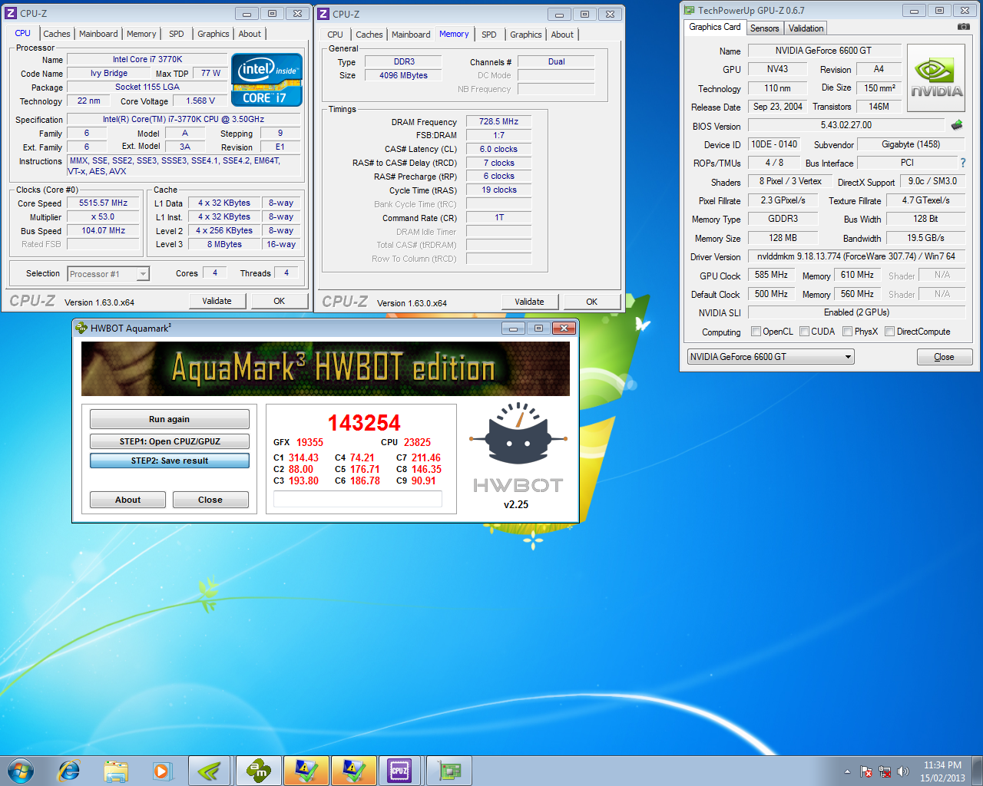The width and height of the screenshot is (983, 786).
Task: Open the NVIDIA GeForce 6600 GT dropdown
Action: point(770,357)
